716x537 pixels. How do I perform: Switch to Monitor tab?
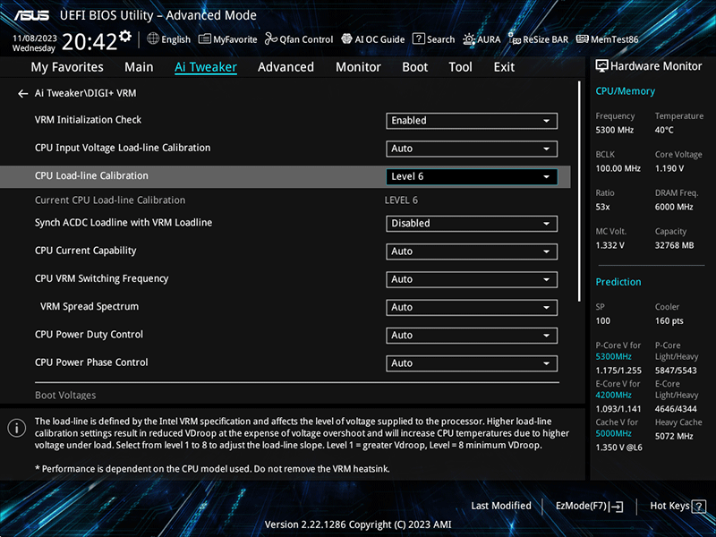click(x=358, y=67)
